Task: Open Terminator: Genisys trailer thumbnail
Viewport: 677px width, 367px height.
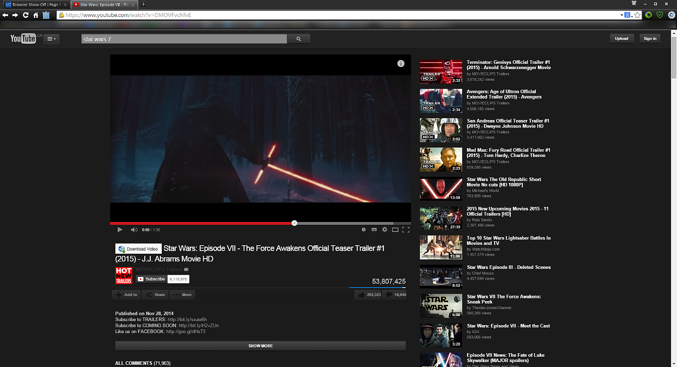Action: [441, 72]
